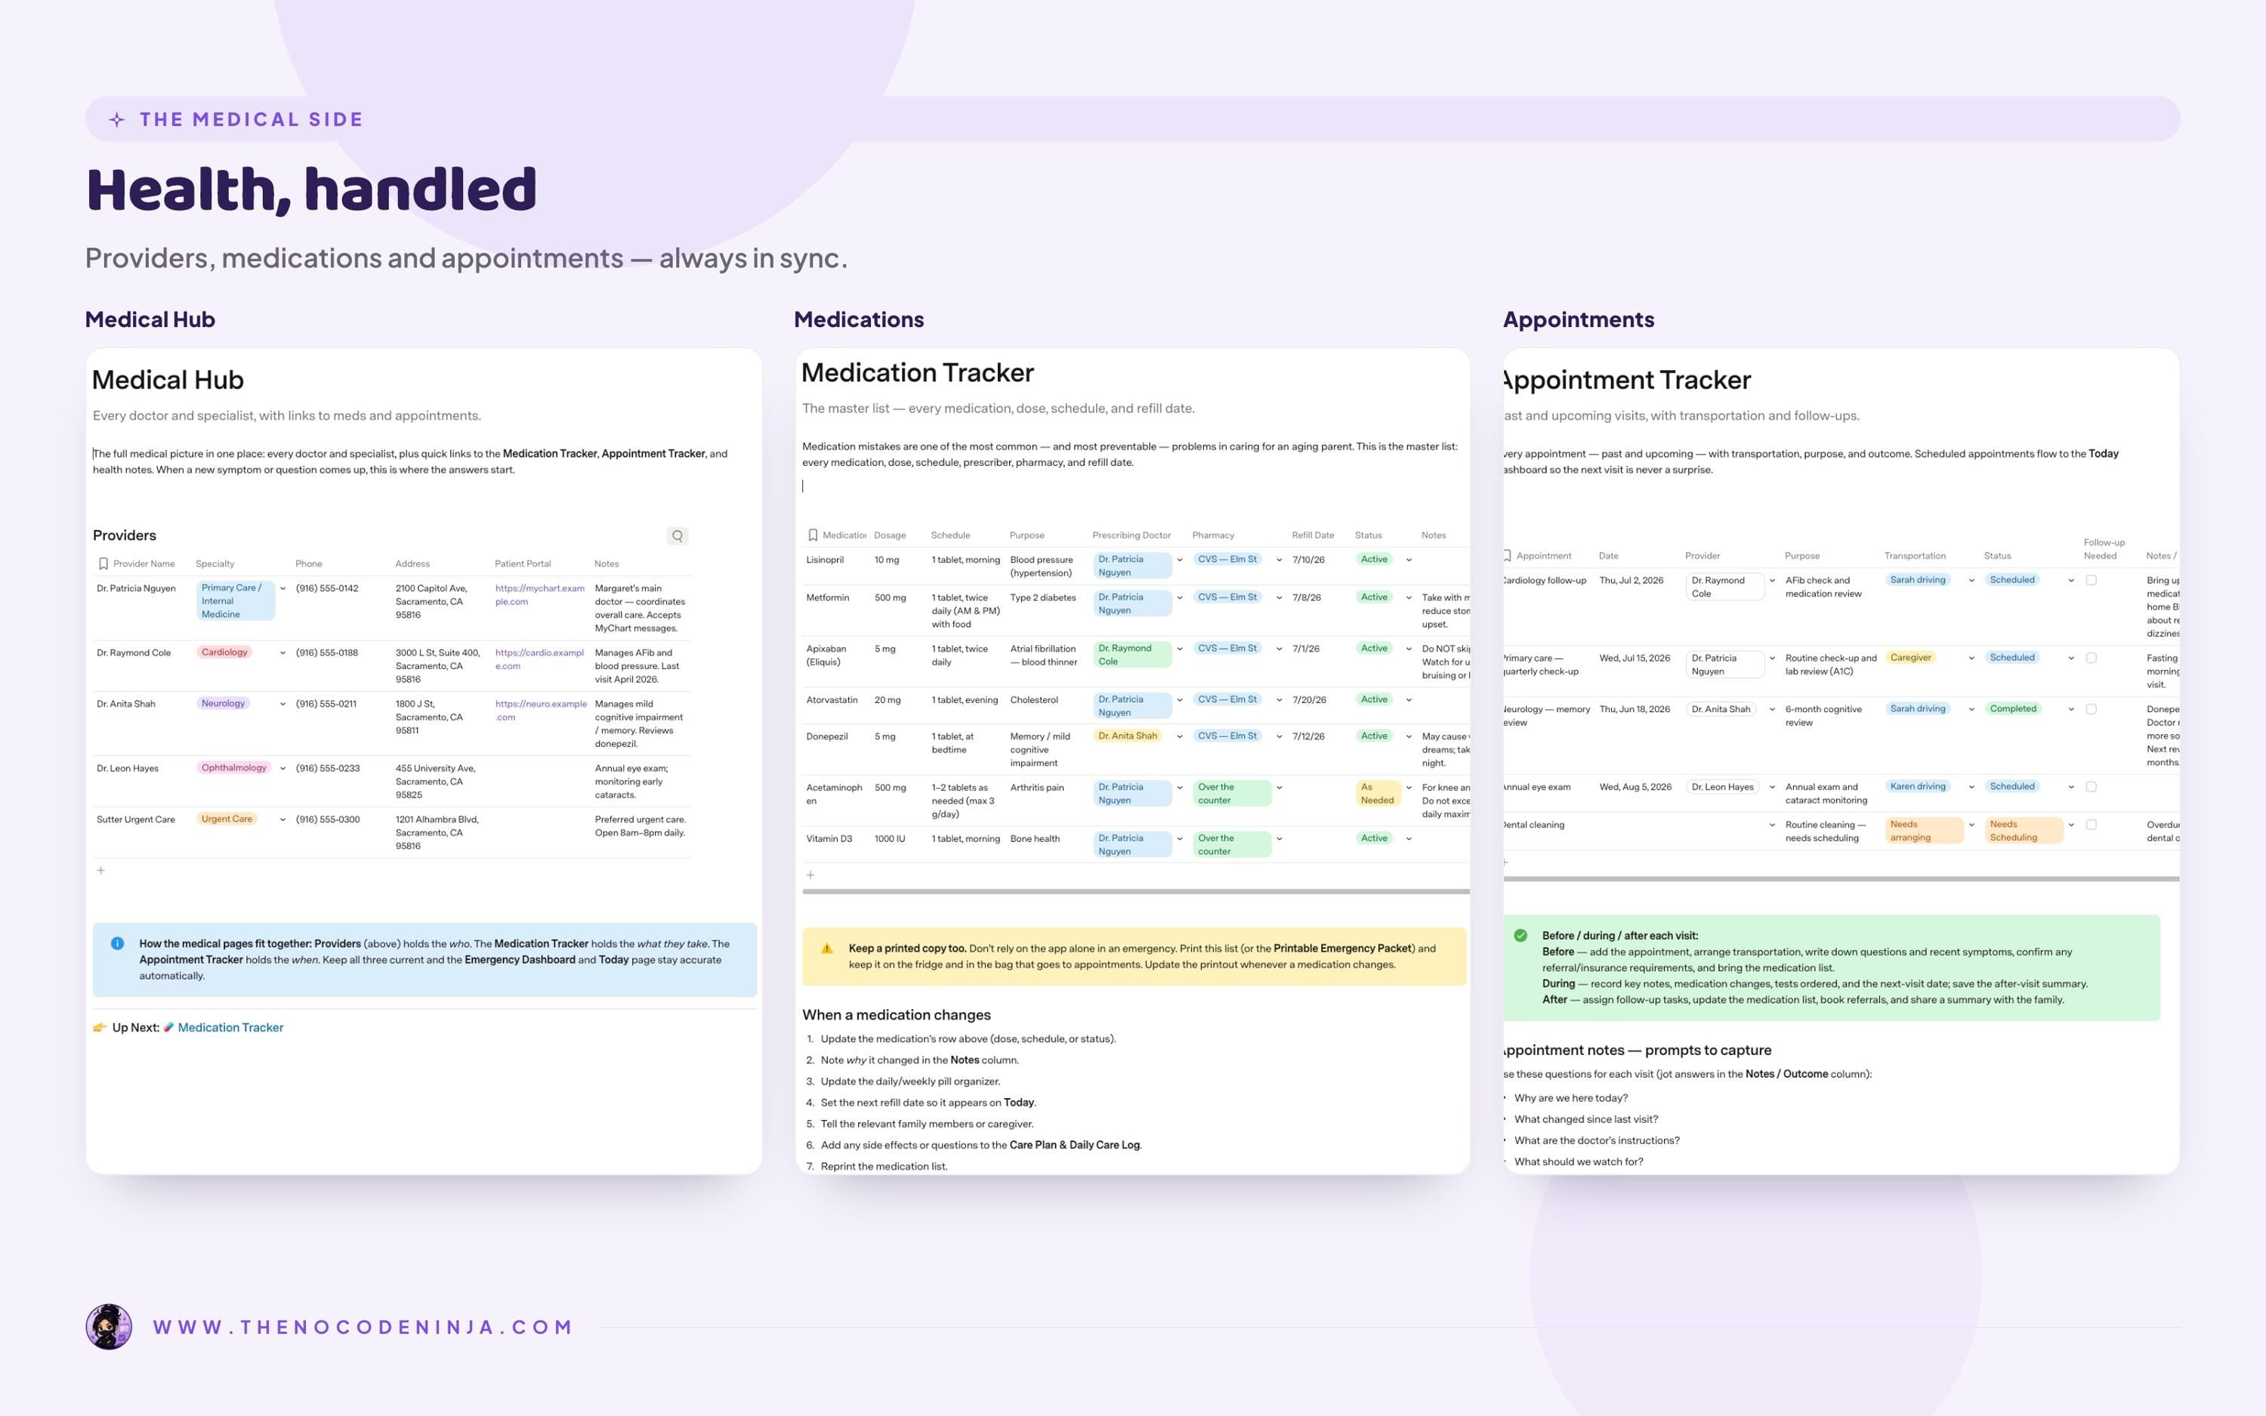Click the Karen driving transportation tag
This screenshot has height=1416, width=2266.
click(1918, 787)
